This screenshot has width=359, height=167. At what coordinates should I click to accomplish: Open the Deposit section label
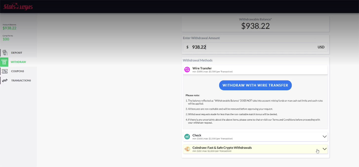pyautogui.click(x=17, y=53)
